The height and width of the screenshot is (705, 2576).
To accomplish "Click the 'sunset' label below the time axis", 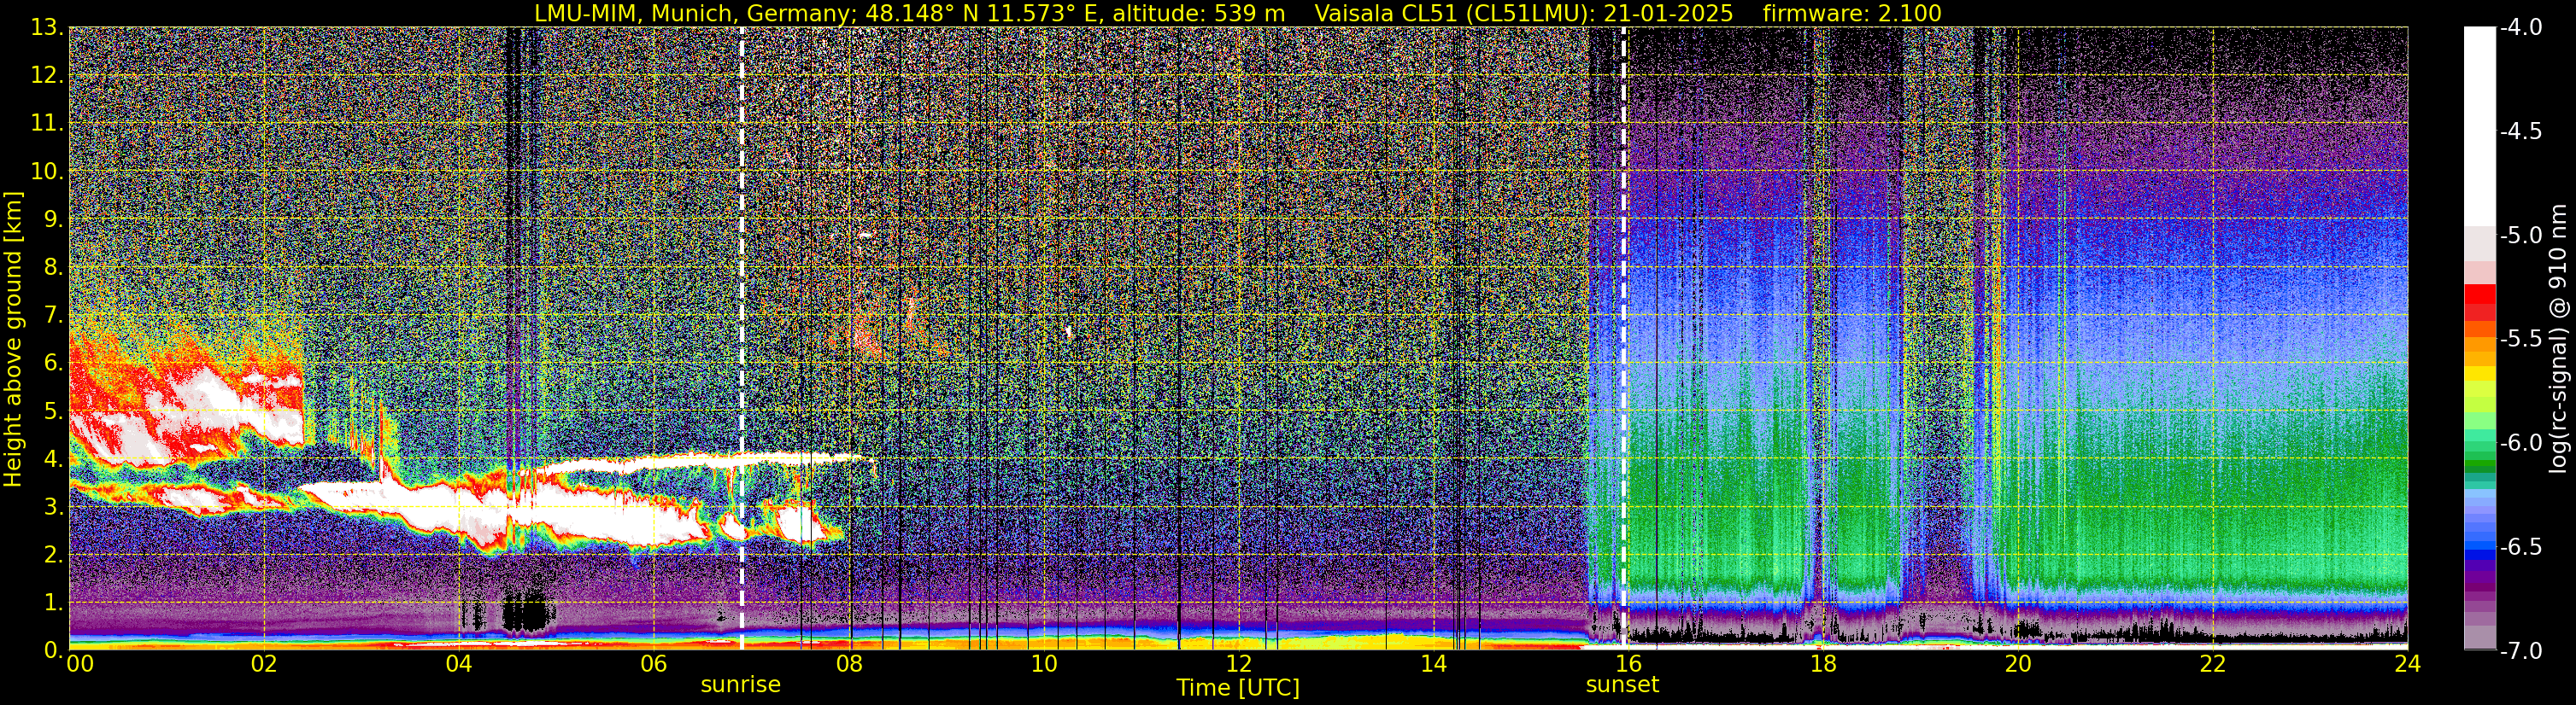I will (x=1622, y=685).
